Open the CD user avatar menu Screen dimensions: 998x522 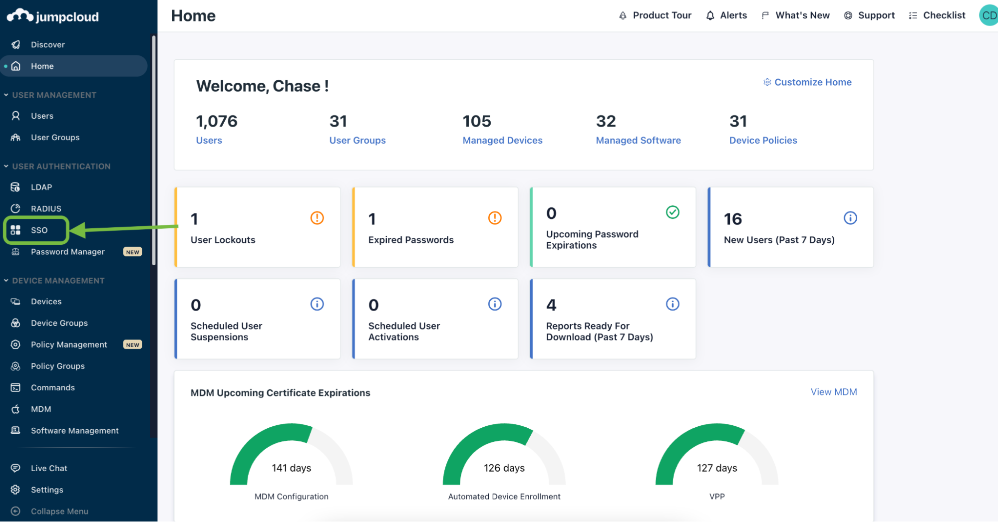(x=989, y=15)
